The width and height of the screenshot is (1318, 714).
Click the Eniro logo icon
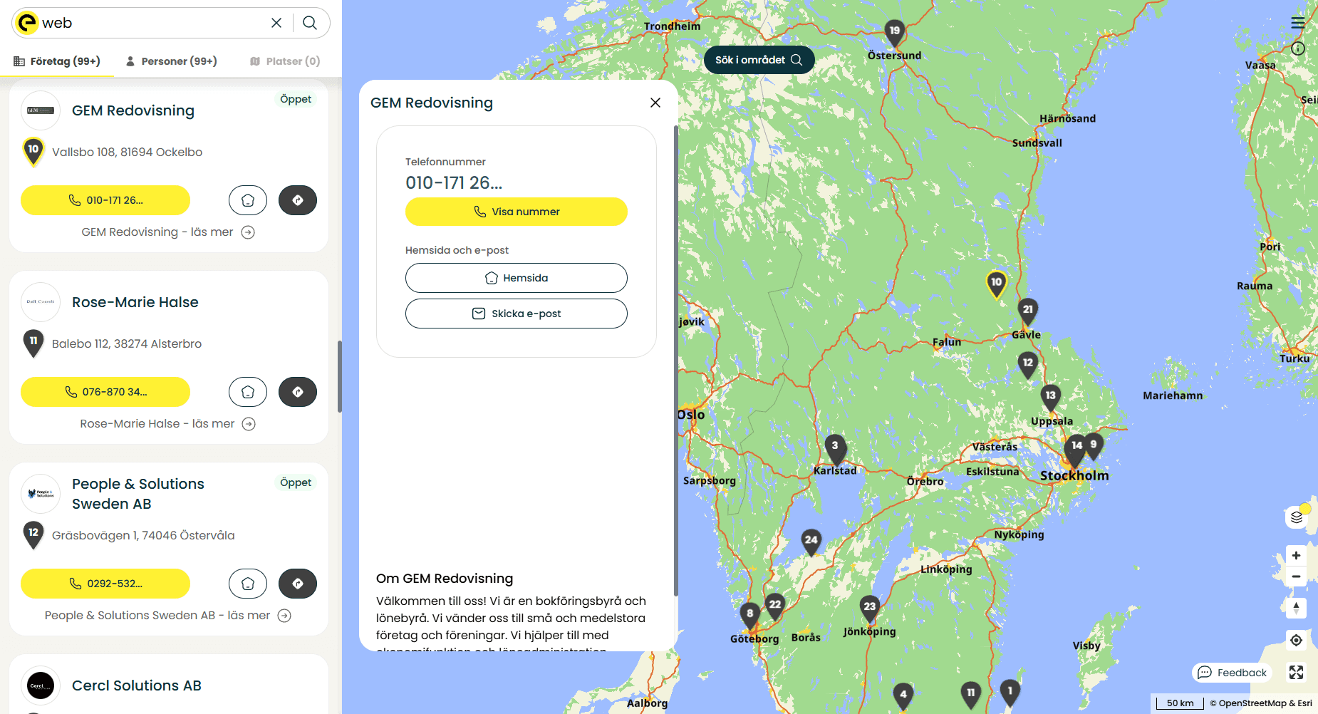[26, 23]
